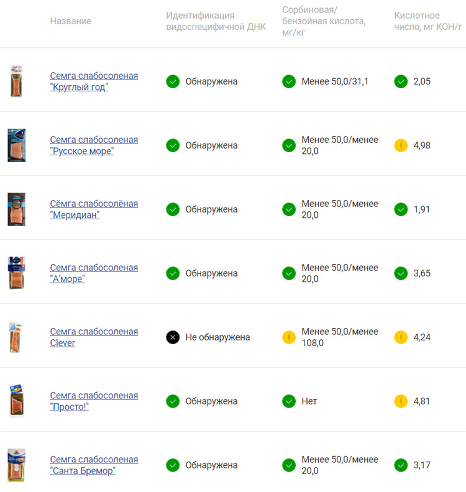466x492 pixels.
Task: Click green check icon beside "Менее 50,0/31,1"
Action: [x=289, y=81]
